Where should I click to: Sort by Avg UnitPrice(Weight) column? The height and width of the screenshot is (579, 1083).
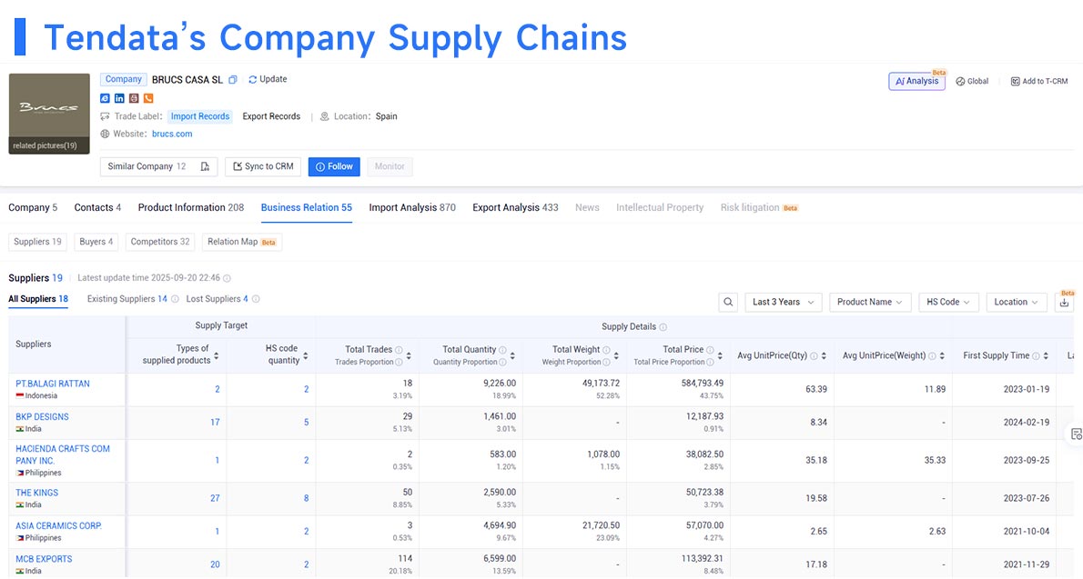pyautogui.click(x=942, y=355)
